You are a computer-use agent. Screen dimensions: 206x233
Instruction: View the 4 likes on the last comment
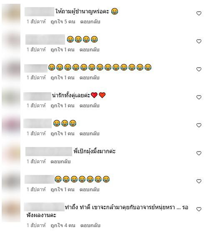coord(63,225)
